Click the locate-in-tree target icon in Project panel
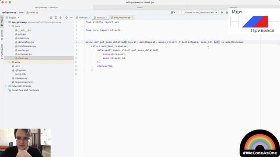The width and height of the screenshot is (280, 157). coord(51,17)
